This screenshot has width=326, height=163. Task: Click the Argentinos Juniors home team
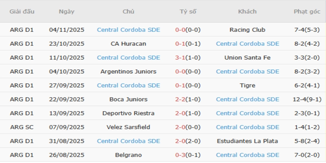(128, 71)
